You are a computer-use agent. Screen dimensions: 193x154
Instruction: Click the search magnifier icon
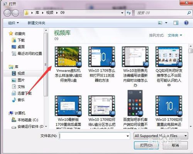pyautogui.click(x=189, y=13)
